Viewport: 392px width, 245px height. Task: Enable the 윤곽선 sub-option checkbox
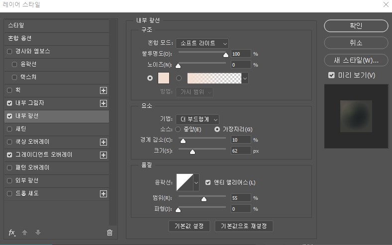point(14,65)
